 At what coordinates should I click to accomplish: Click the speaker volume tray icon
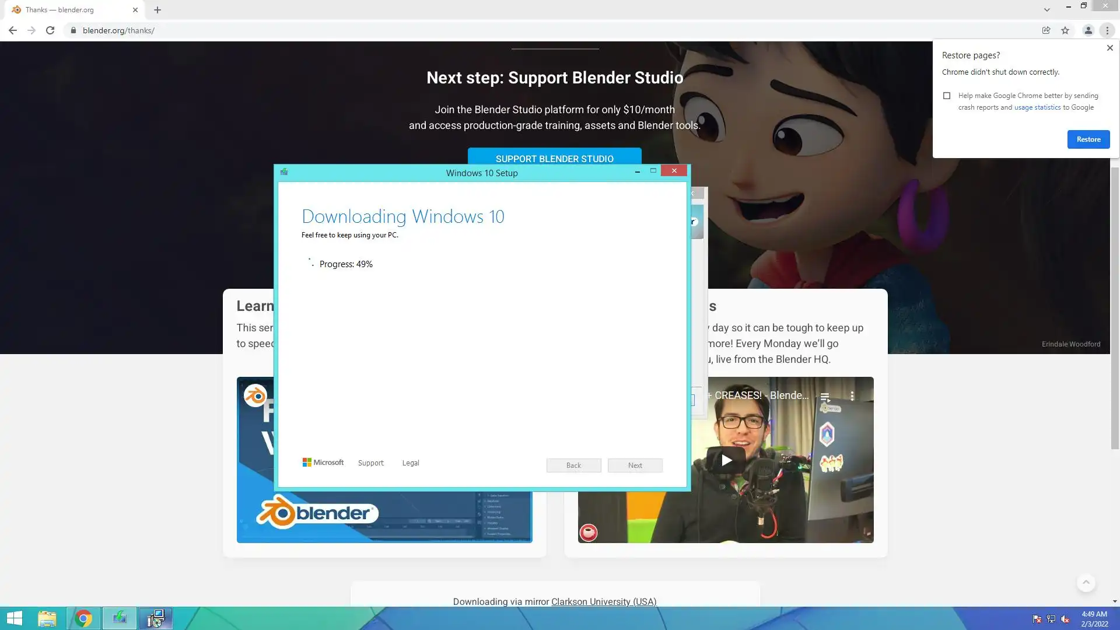(1065, 619)
